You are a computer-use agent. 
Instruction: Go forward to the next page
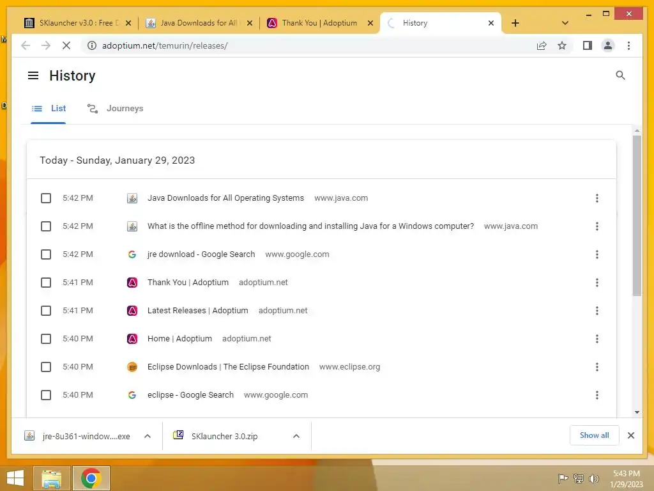[46, 45]
